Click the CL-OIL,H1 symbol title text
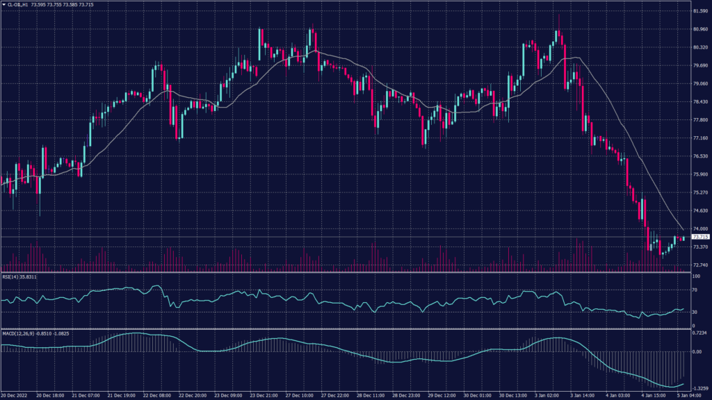712x400 pixels. (18, 5)
